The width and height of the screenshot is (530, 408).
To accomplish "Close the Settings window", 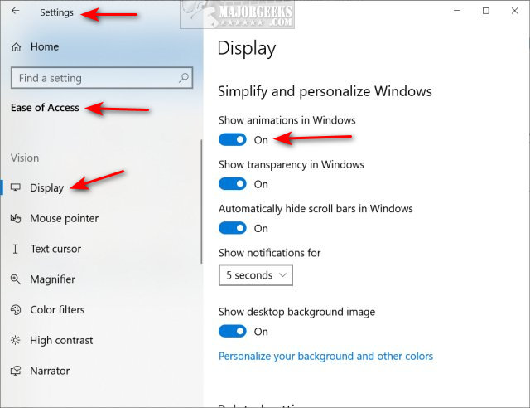I will pyautogui.click(x=514, y=11).
